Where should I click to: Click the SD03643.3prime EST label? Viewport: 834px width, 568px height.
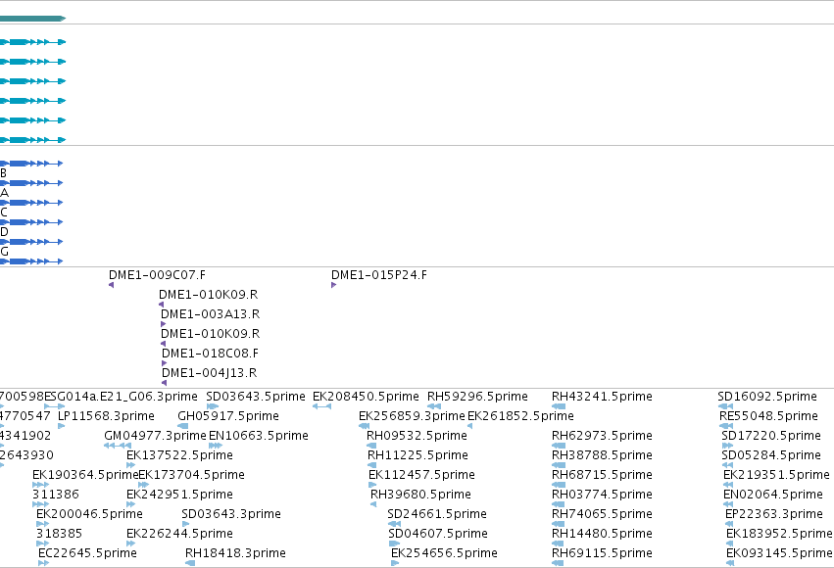tap(231, 514)
